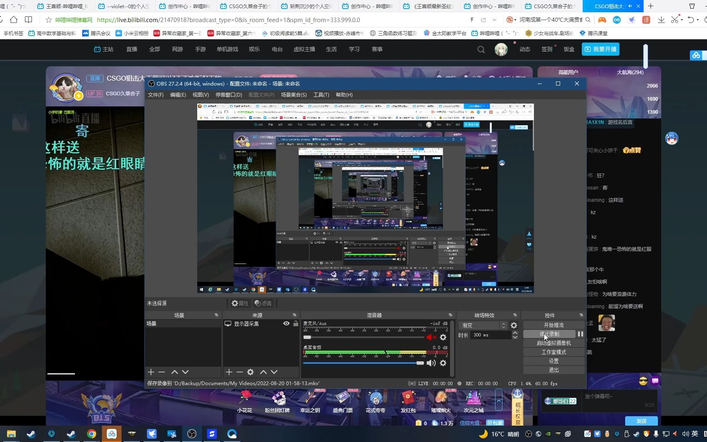Bookmark page with the star icon
Image resolution: width=707 pixels, height=442 pixels.
[x=49, y=20]
